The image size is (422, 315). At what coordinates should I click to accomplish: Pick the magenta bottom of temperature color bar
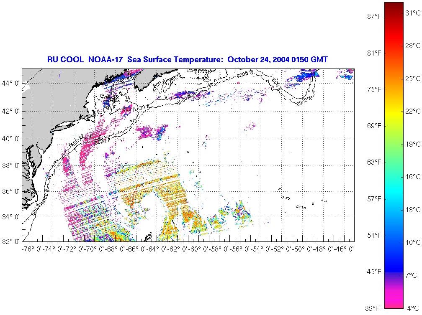tap(394, 300)
